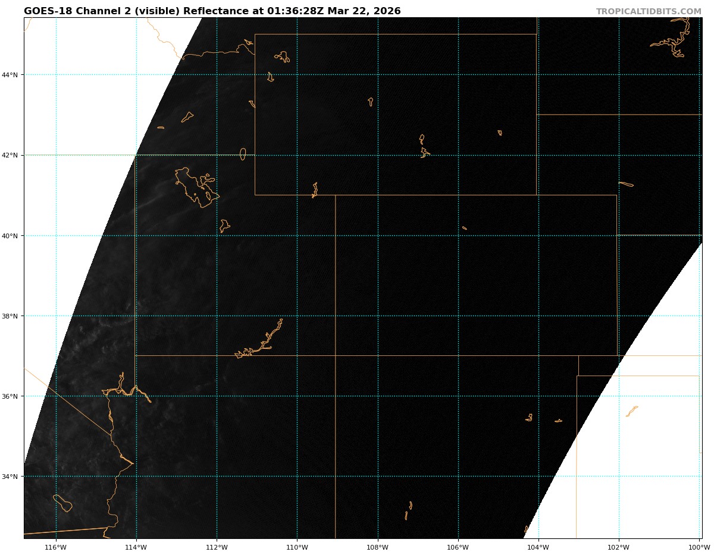
Task: Click the 34°N latitude axis label
Action: [12, 477]
